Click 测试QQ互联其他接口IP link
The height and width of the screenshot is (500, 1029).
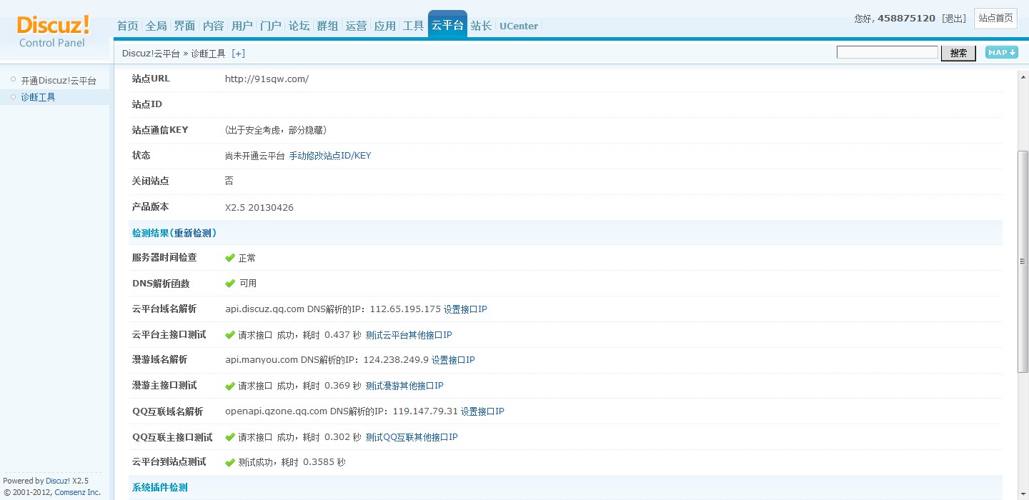coord(412,437)
